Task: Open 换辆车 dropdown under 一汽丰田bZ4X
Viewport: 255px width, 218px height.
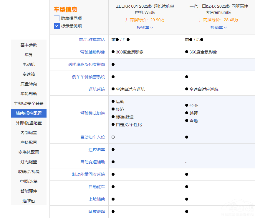Action: pyautogui.click(x=218, y=27)
